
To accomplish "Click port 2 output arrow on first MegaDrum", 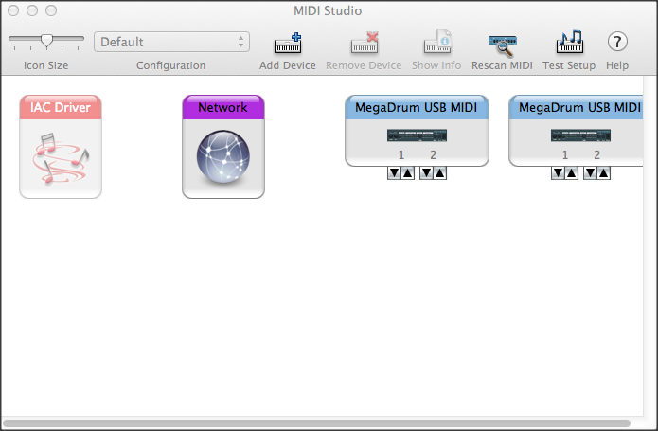I will (426, 172).
